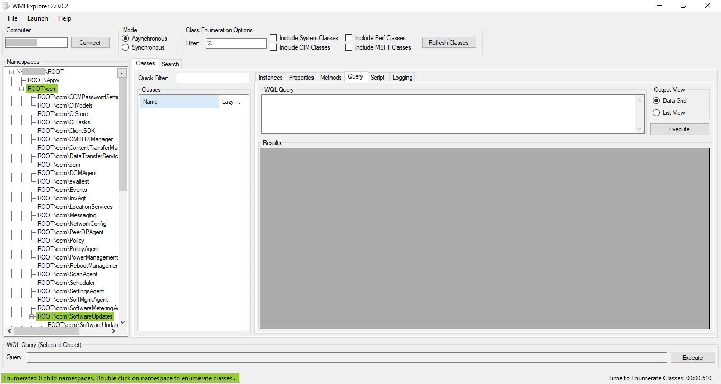The width and height of the screenshot is (721, 384).
Task: Enable Include System Classes
Action: point(273,37)
